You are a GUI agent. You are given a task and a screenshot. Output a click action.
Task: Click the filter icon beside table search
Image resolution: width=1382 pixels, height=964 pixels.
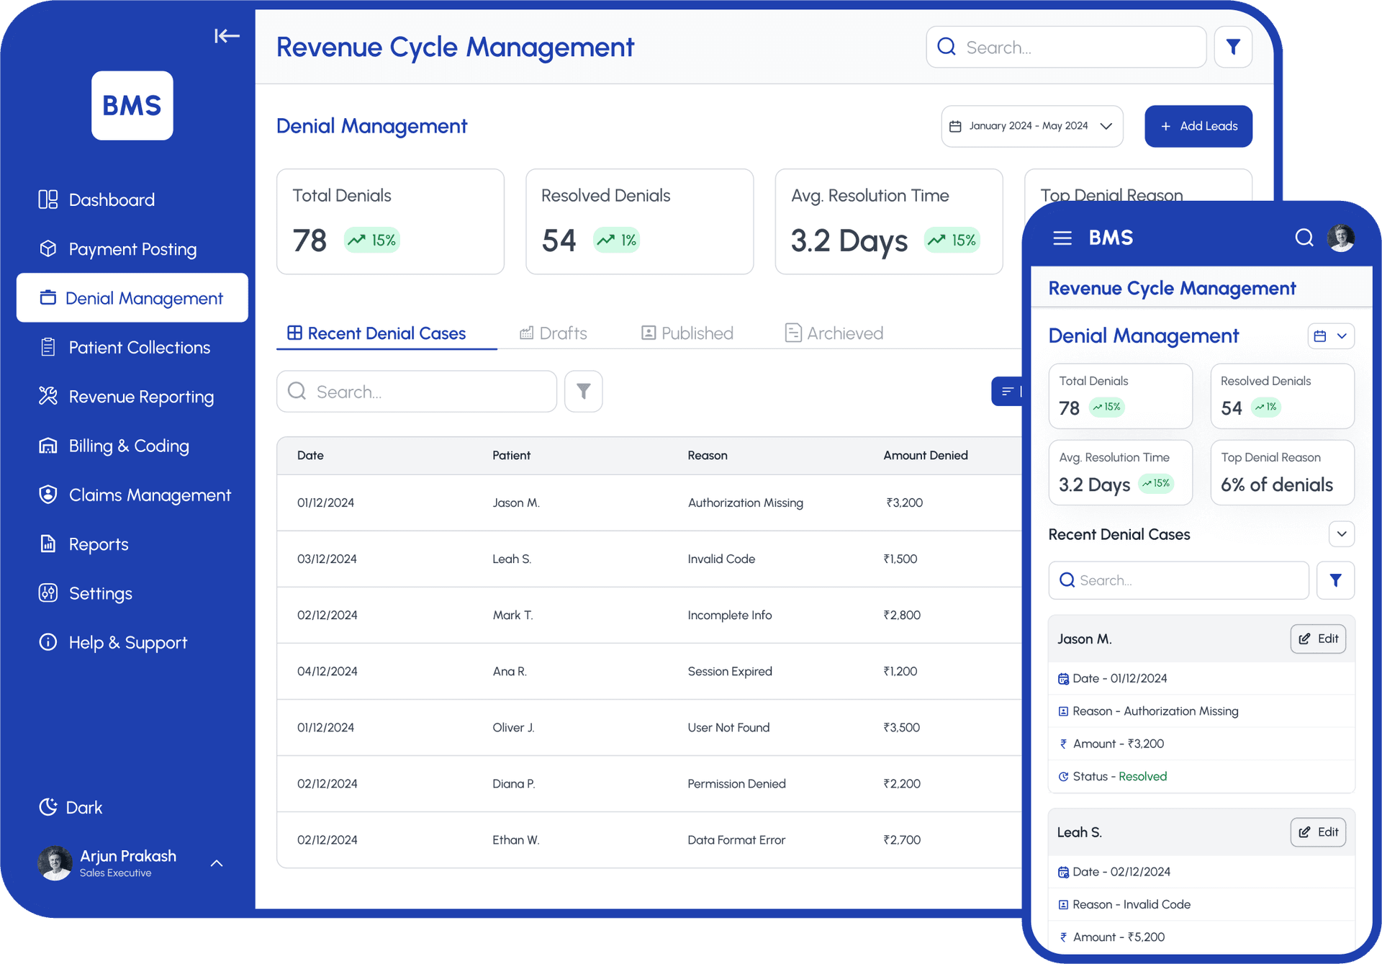[583, 392]
